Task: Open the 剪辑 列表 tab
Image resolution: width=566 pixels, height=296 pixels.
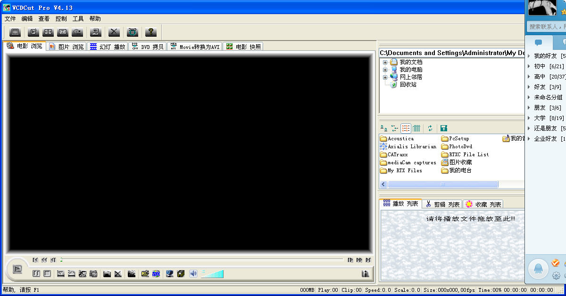Action: pyautogui.click(x=442, y=204)
